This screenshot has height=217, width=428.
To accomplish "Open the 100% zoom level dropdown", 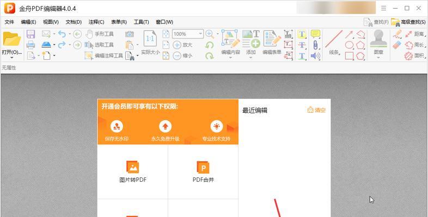I will click(200, 34).
